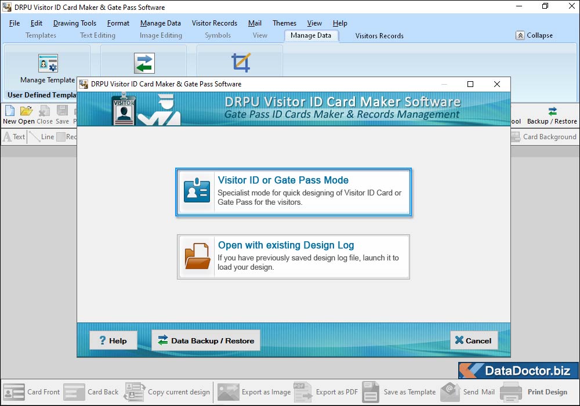Open the Visitor Records menu

pyautogui.click(x=215, y=23)
